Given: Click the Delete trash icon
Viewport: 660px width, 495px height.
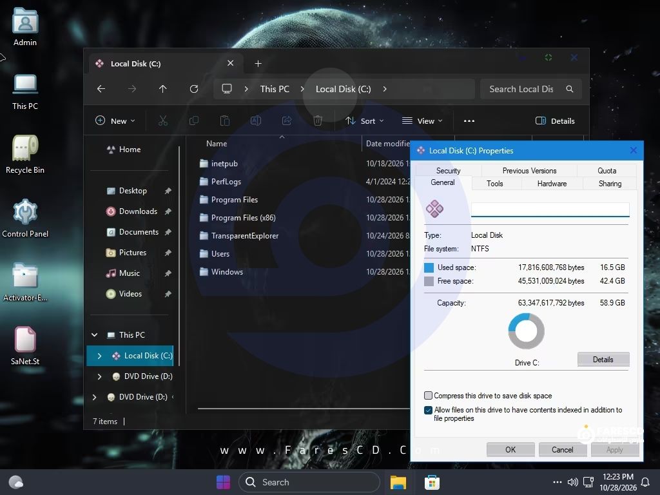Looking at the screenshot, I should (318, 121).
